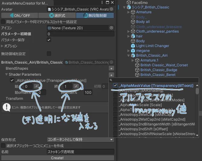Open the icon texture object picker
This screenshot has height=161, width=202.
[111, 28]
